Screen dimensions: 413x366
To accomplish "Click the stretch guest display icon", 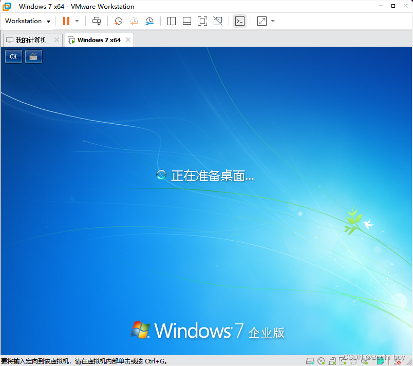I will coord(262,21).
